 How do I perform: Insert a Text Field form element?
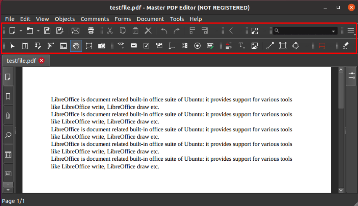(x=172, y=46)
